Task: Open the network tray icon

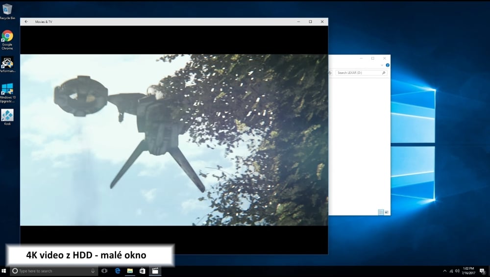Action: coord(451,271)
